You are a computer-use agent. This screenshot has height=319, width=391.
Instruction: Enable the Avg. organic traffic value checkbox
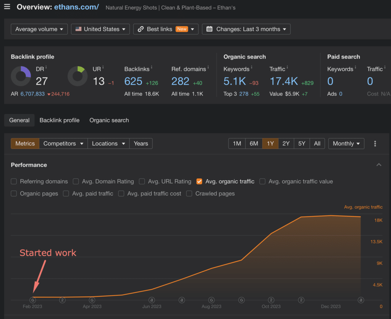(262, 181)
